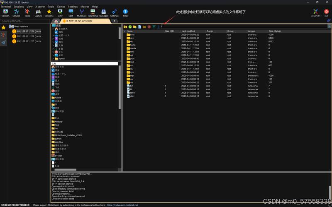The height and width of the screenshot is (207, 332).
Task: Open the Macros menu
Action: (85, 7)
